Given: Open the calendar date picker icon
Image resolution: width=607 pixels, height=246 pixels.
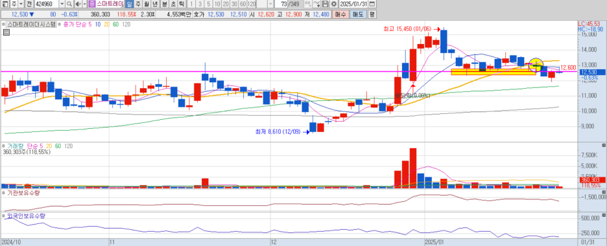Looking at the screenshot, I should pos(372,5).
